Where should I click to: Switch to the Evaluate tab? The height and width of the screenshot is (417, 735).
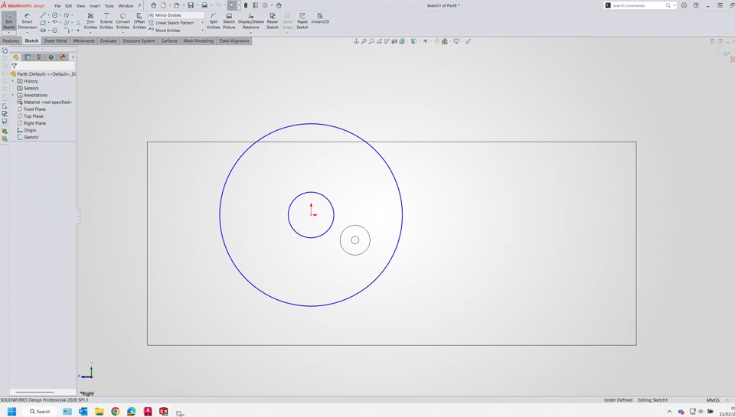point(108,41)
